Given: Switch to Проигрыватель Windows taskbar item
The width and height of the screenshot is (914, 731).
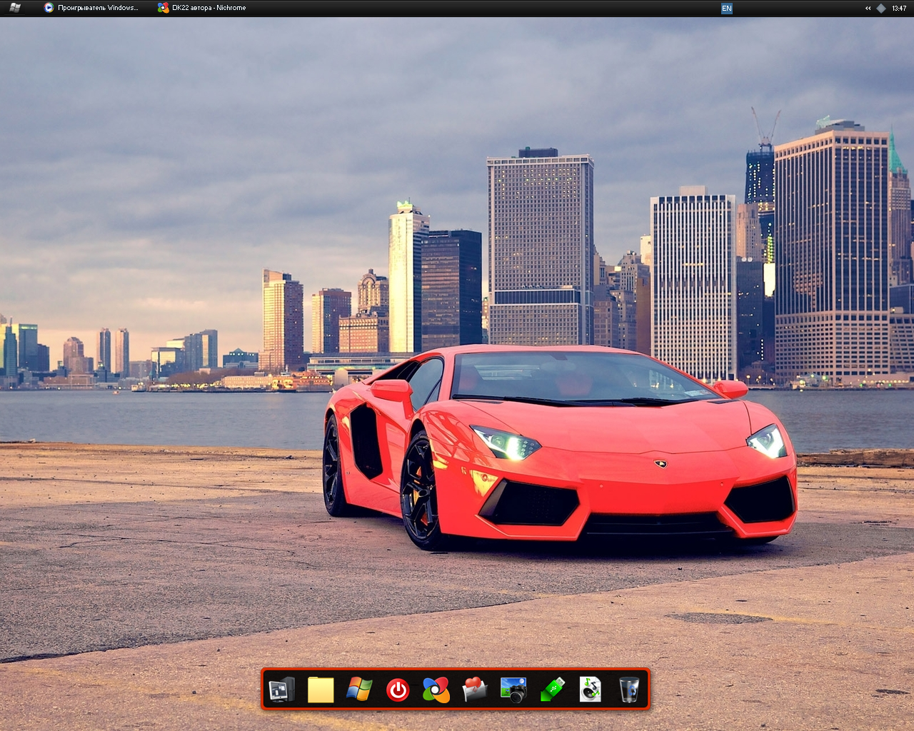Looking at the screenshot, I should coord(91,8).
